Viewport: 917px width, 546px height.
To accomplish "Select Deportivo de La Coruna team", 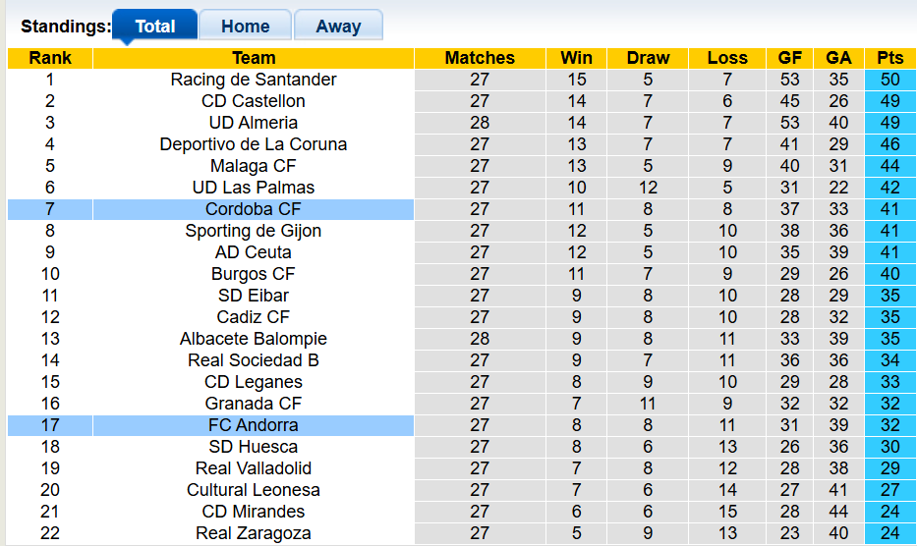I will tap(254, 144).
